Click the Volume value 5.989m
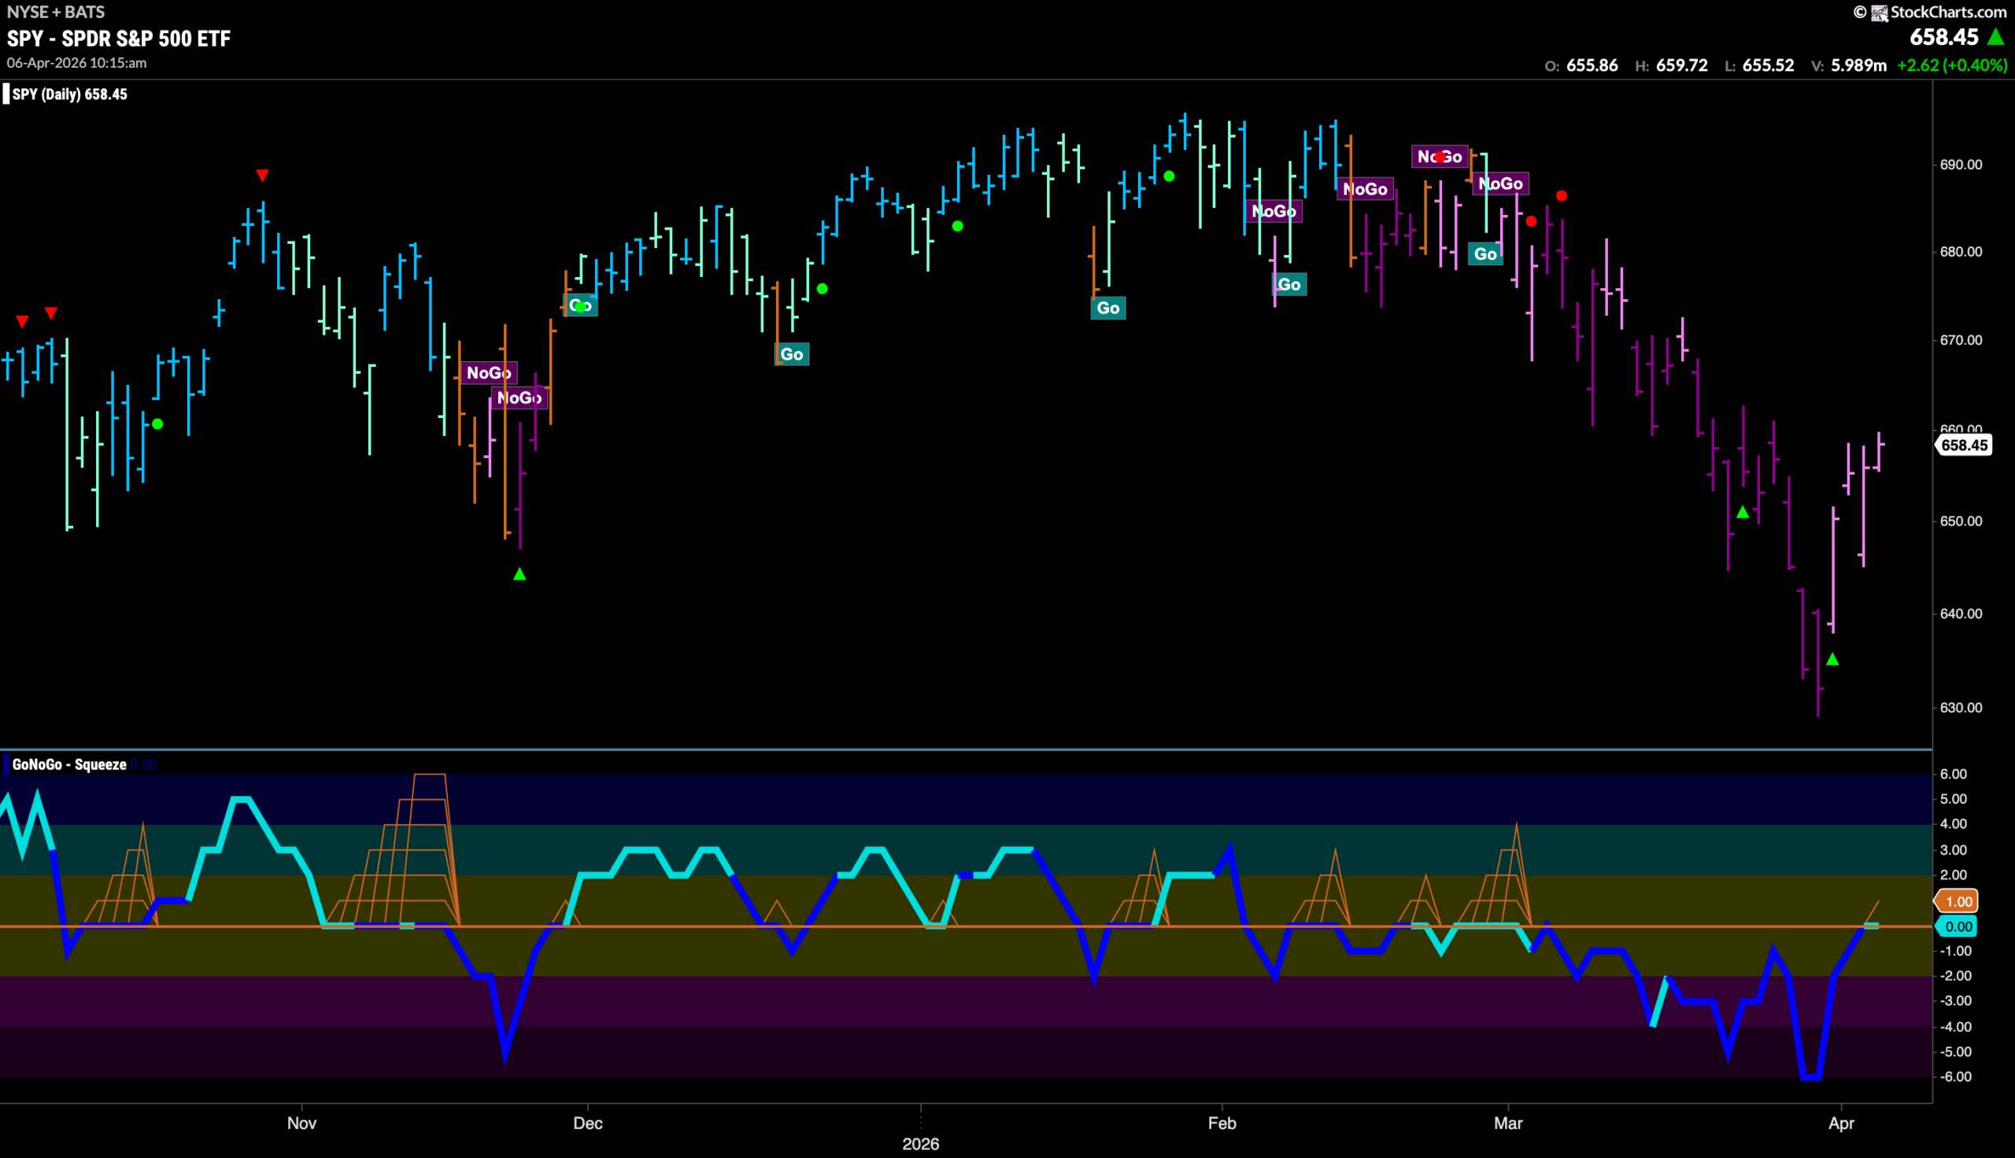The width and height of the screenshot is (2015, 1158). [x=1858, y=65]
